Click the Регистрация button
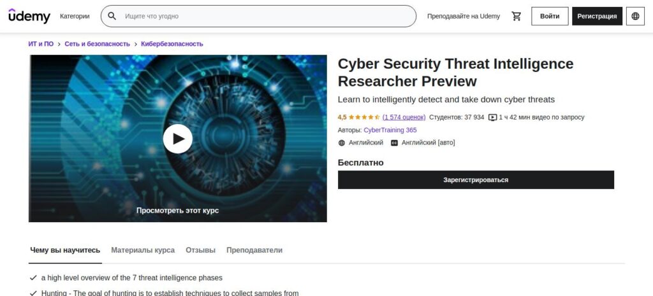This screenshot has height=296, width=653. coord(597,16)
